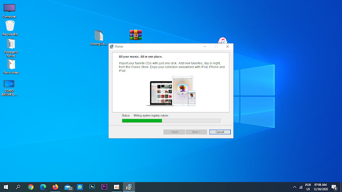Click the 'All your music. All in one place.' heading
342x192 pixels.
141,57
